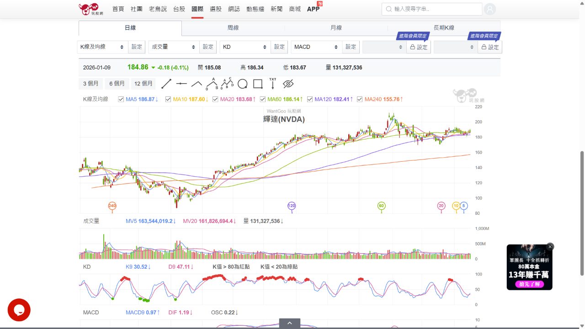
Task: Select the circle drawing tool
Action: coord(243,84)
